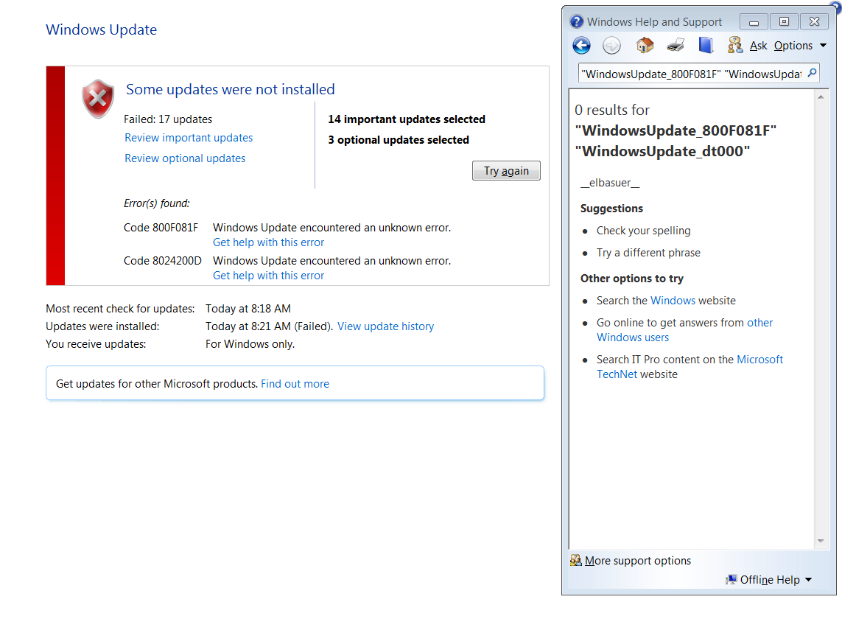The width and height of the screenshot is (842, 619).
Task: Open the Options dropdown menu
Action: pos(799,46)
